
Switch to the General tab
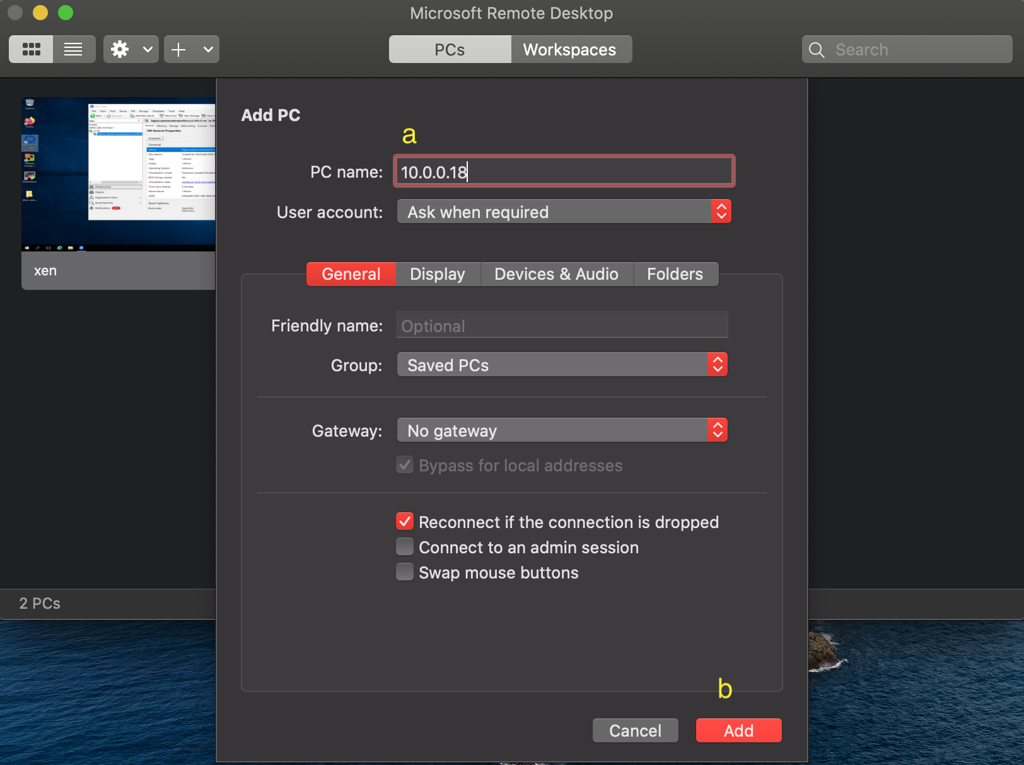(351, 274)
